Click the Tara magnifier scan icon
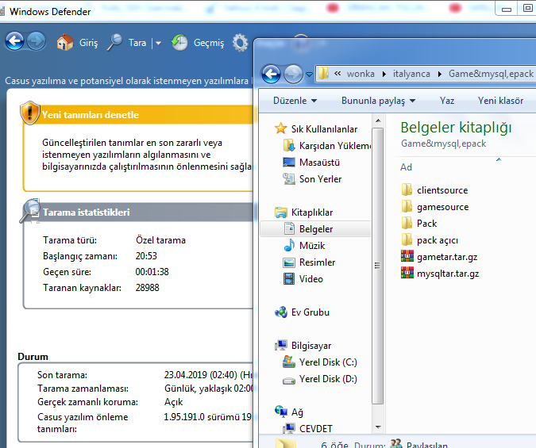 116,42
